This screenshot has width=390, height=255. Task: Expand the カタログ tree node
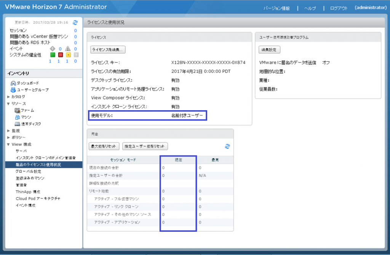(x=8, y=97)
